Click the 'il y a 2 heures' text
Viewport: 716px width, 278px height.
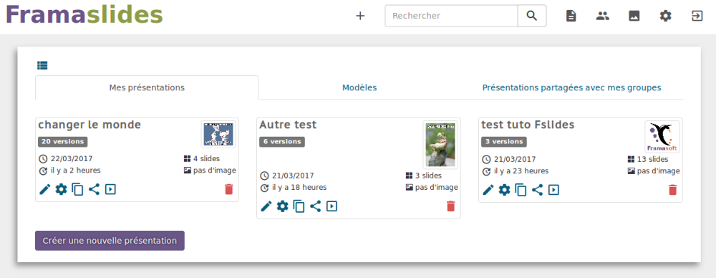tap(76, 170)
